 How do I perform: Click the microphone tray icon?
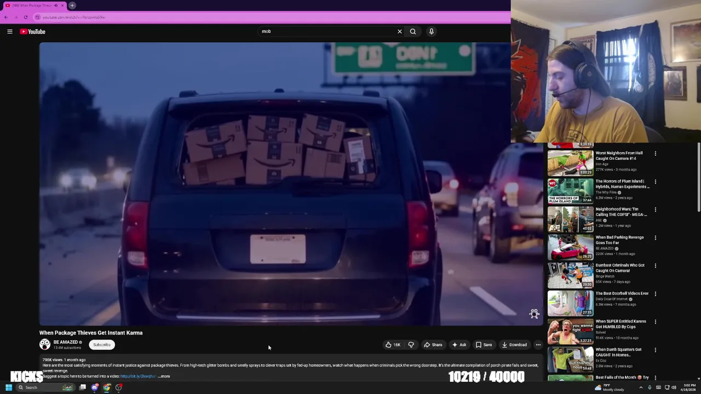[650, 387]
